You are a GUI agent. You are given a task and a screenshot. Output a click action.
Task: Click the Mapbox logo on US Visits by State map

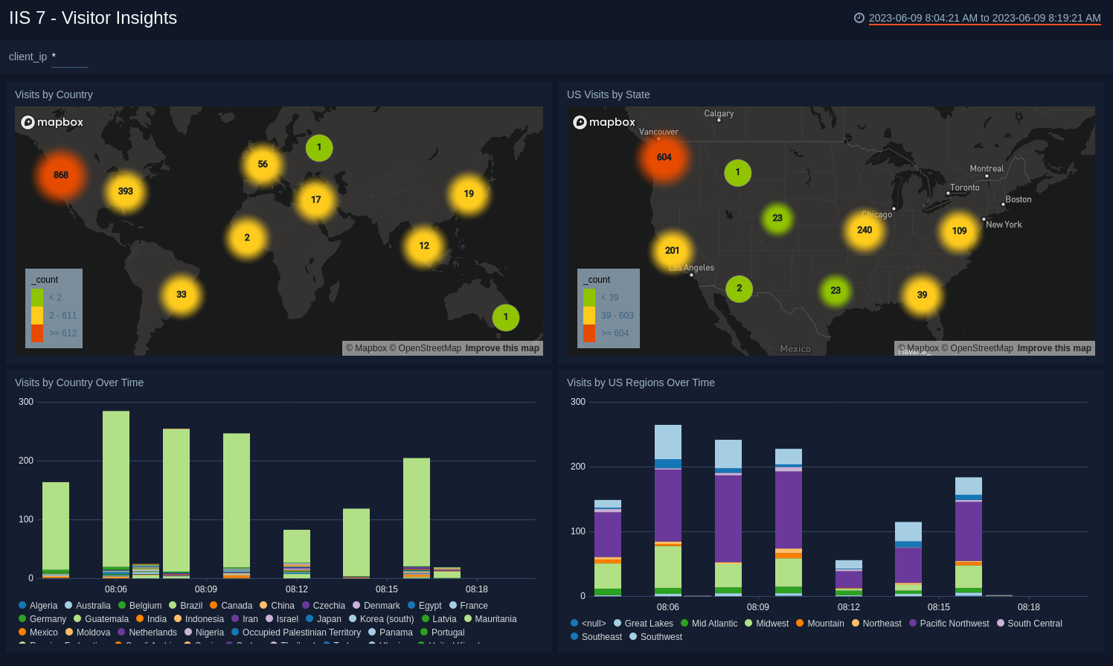[603, 121]
